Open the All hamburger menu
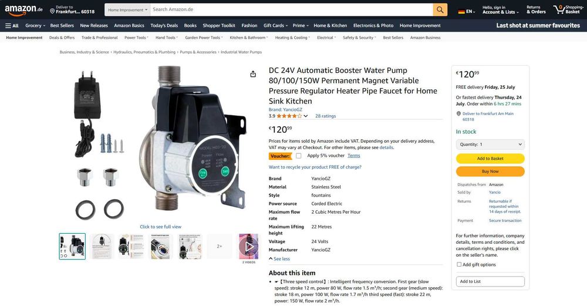 click(12, 25)
